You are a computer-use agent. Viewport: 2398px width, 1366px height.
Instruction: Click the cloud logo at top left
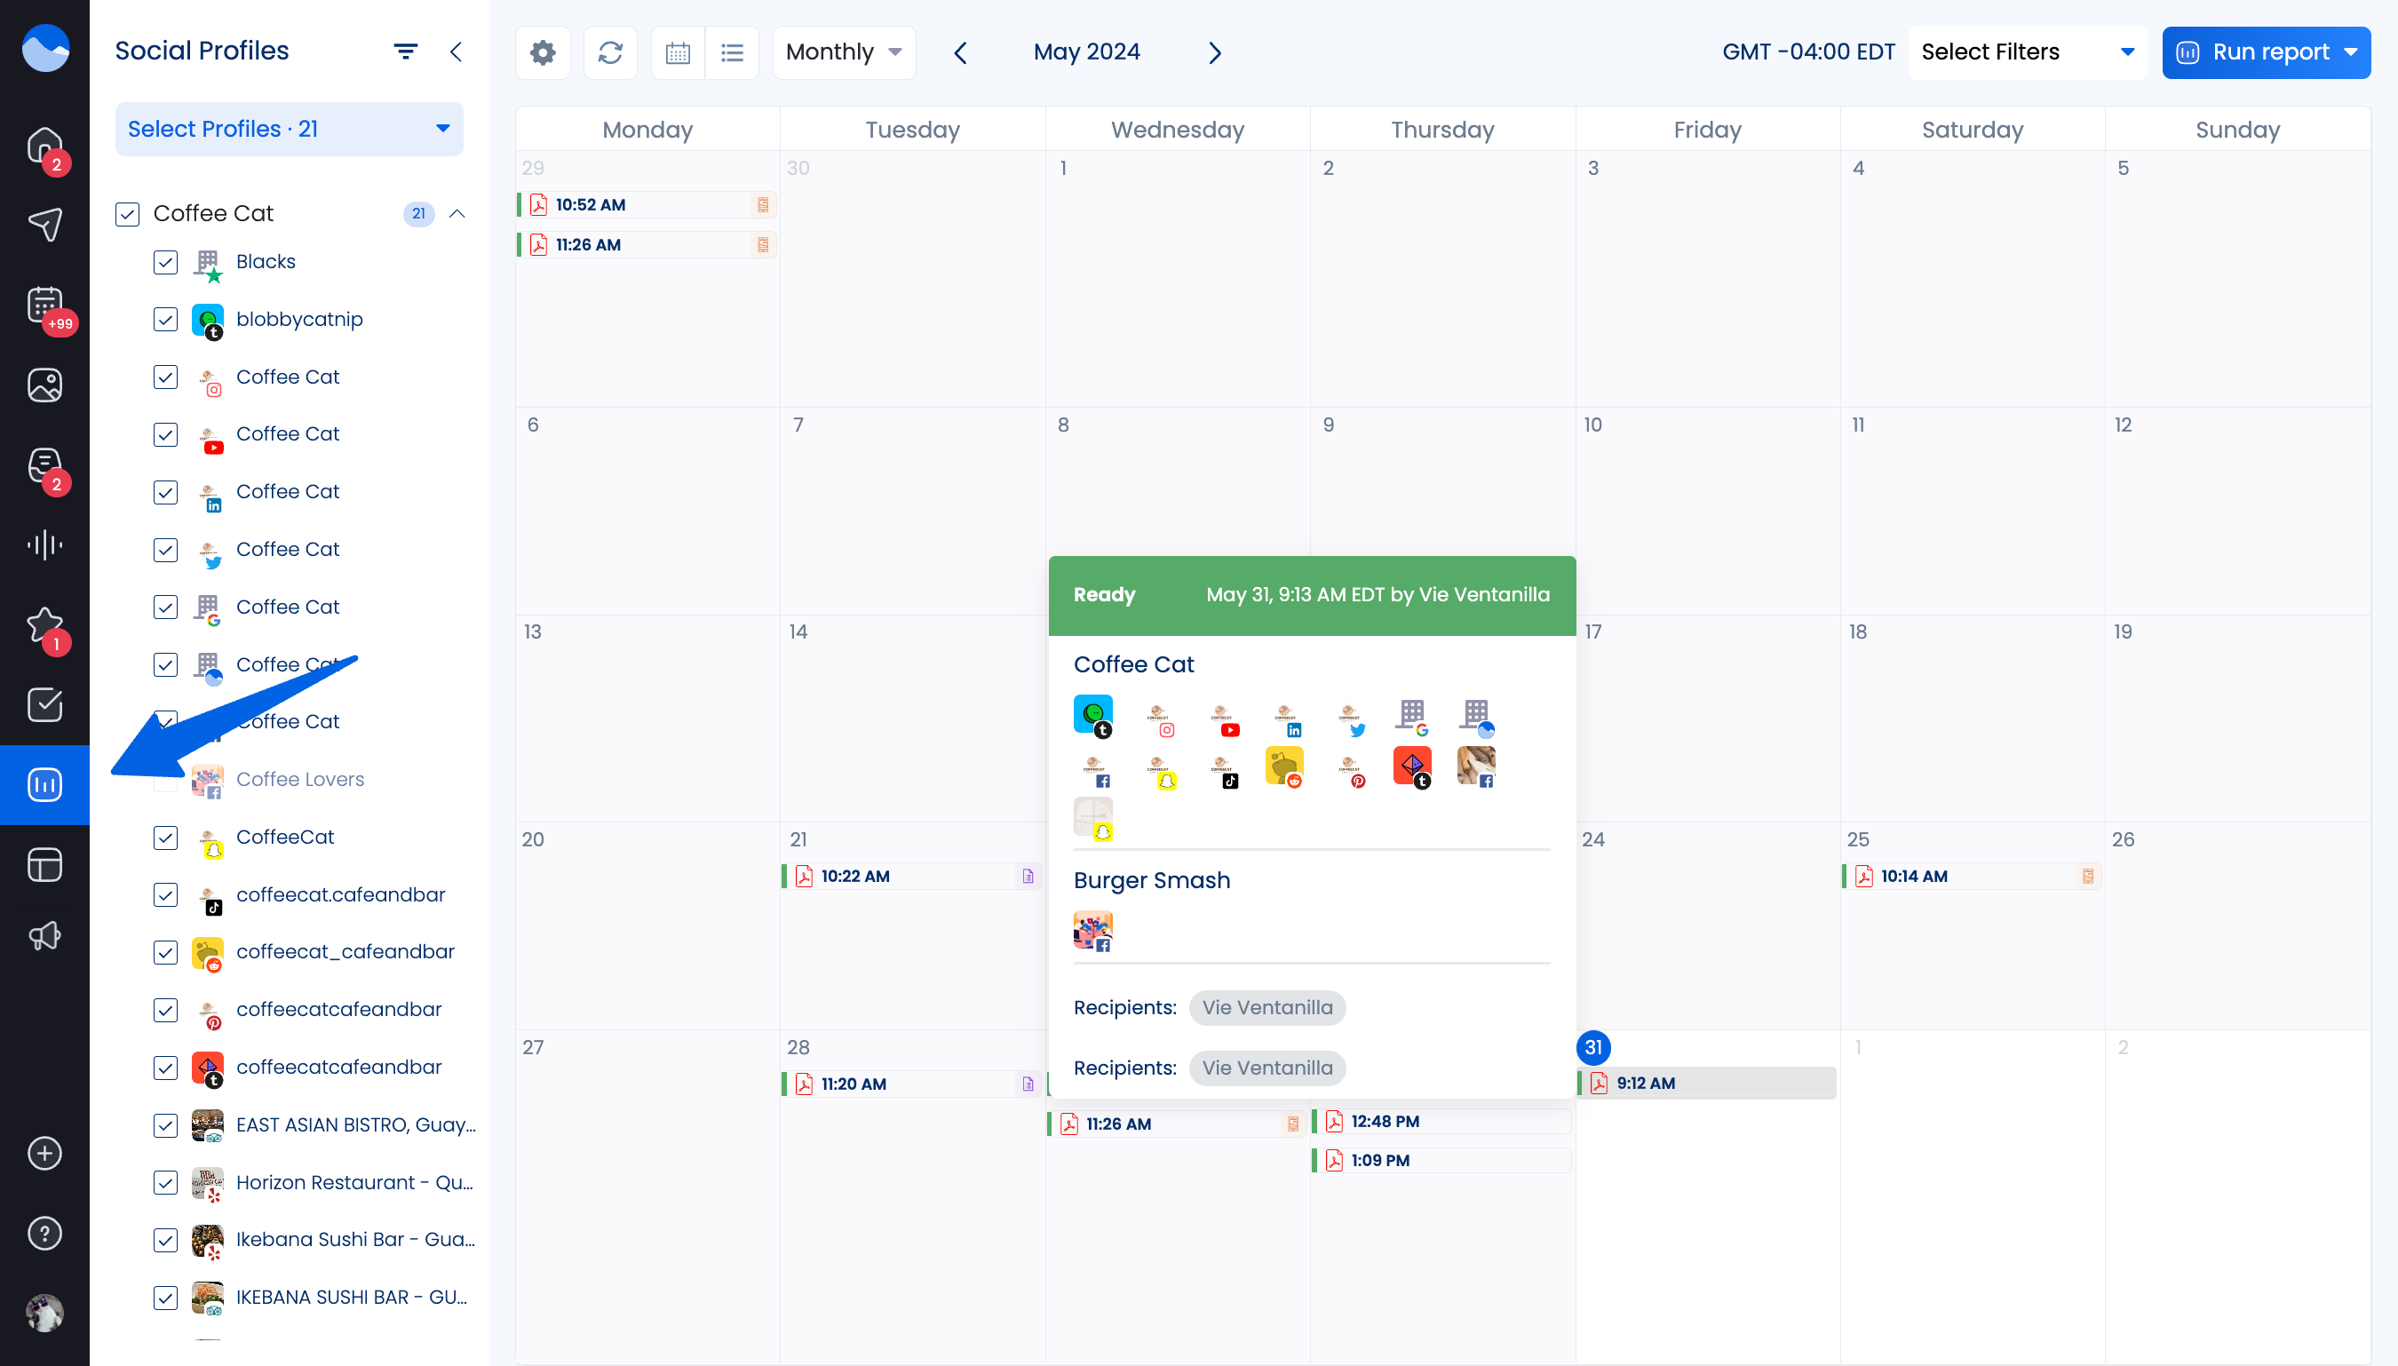pos(45,48)
